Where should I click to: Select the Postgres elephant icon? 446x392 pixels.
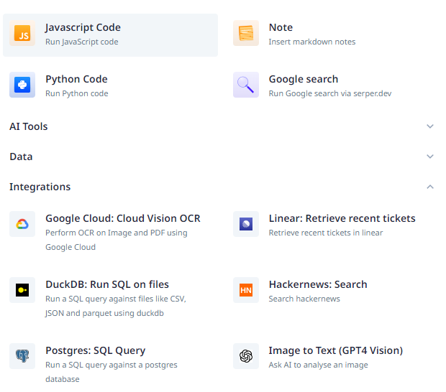coord(22,356)
